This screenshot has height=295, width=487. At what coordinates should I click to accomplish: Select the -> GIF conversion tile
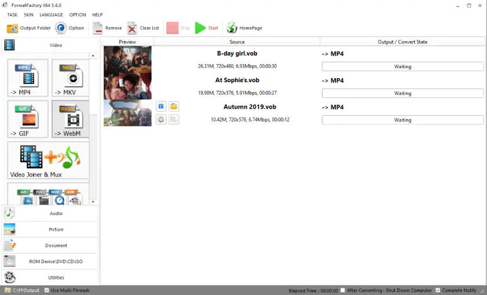tap(28, 119)
